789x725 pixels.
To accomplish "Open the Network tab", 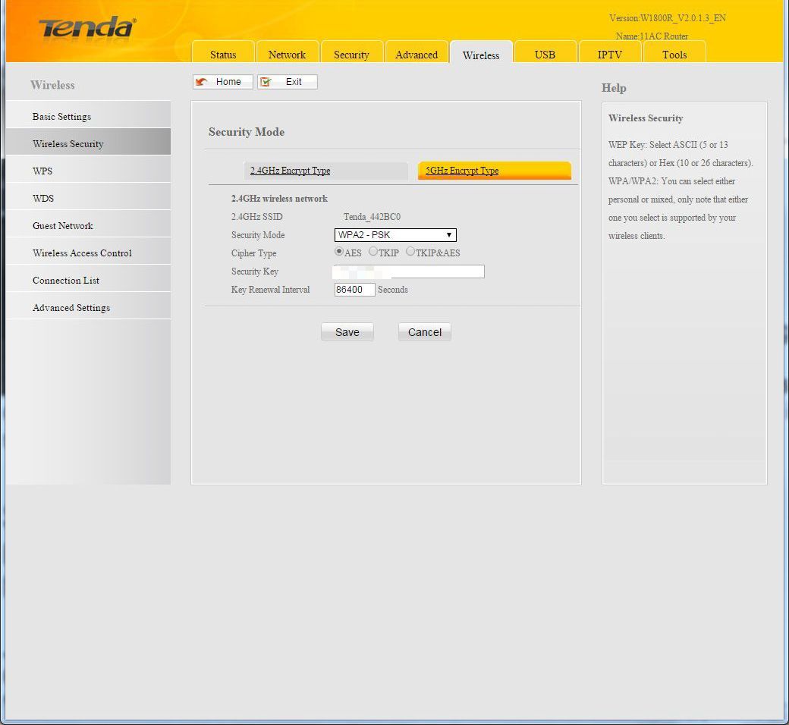I will tap(287, 55).
